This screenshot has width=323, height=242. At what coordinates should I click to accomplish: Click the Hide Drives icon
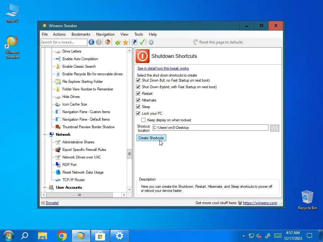point(58,97)
